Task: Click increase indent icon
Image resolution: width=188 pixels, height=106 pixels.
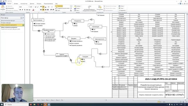Action: 53,10
